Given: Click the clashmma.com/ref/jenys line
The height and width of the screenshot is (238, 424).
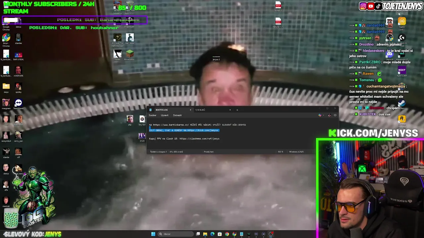Looking at the screenshot, I should pyautogui.click(x=184, y=139).
